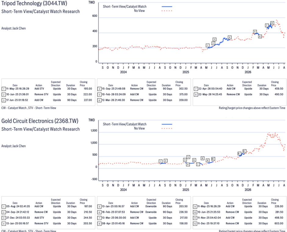Select marker 3 on the Tripod chart

click(x=214, y=39)
